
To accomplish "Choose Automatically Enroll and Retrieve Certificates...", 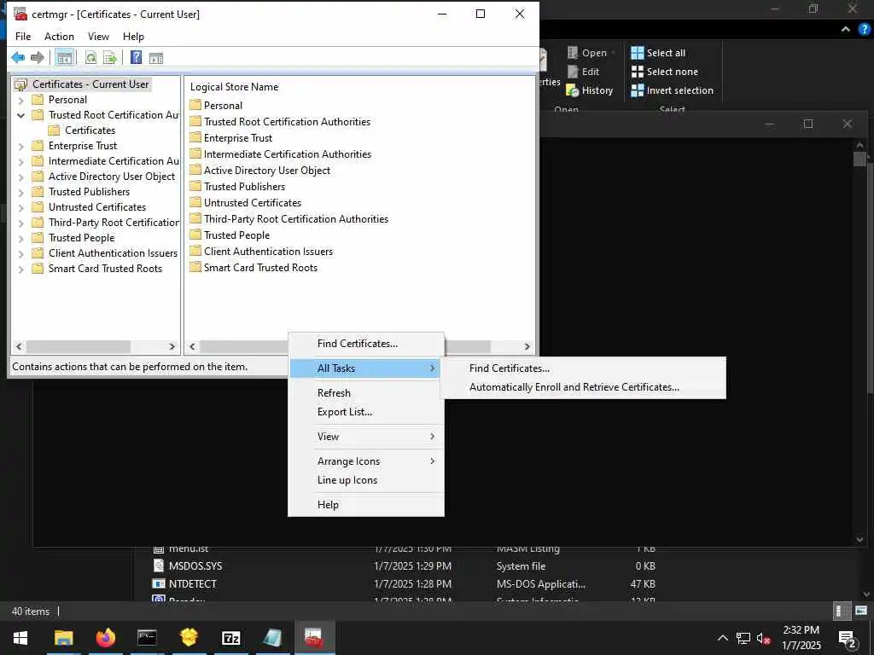I will [583, 387].
